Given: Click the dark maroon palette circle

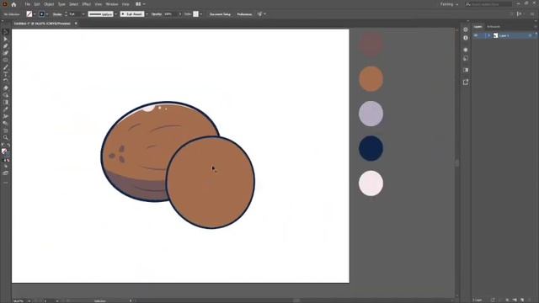Looking at the screenshot, I should coord(371,45).
